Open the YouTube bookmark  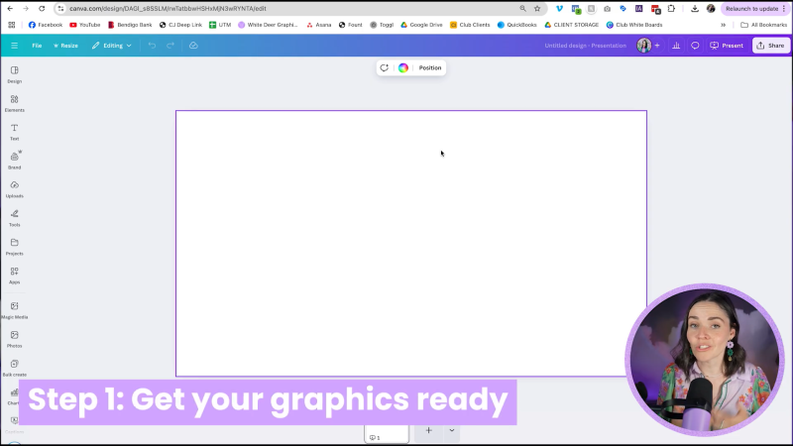85,25
